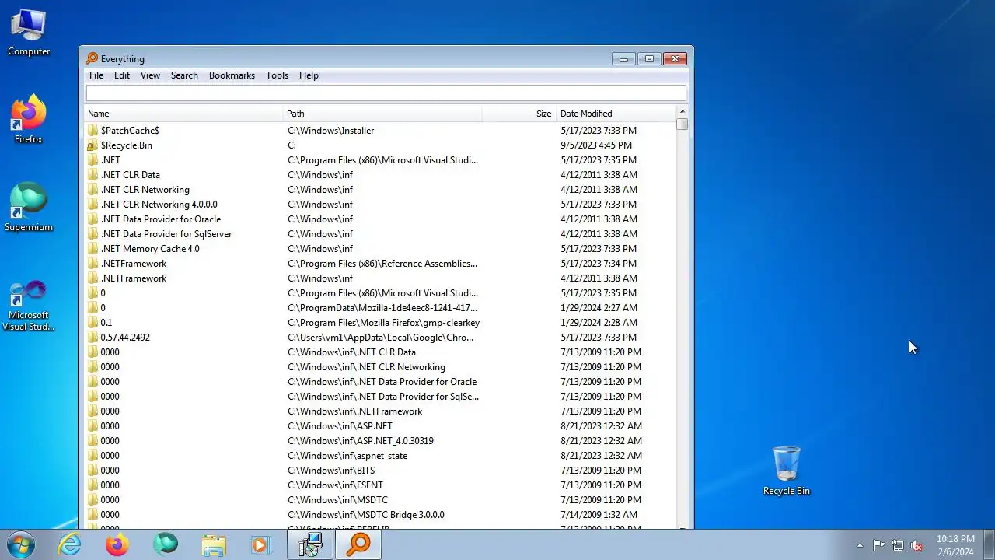
Task: Click path C:\Windows\inf\ESENT
Action: tap(335, 485)
